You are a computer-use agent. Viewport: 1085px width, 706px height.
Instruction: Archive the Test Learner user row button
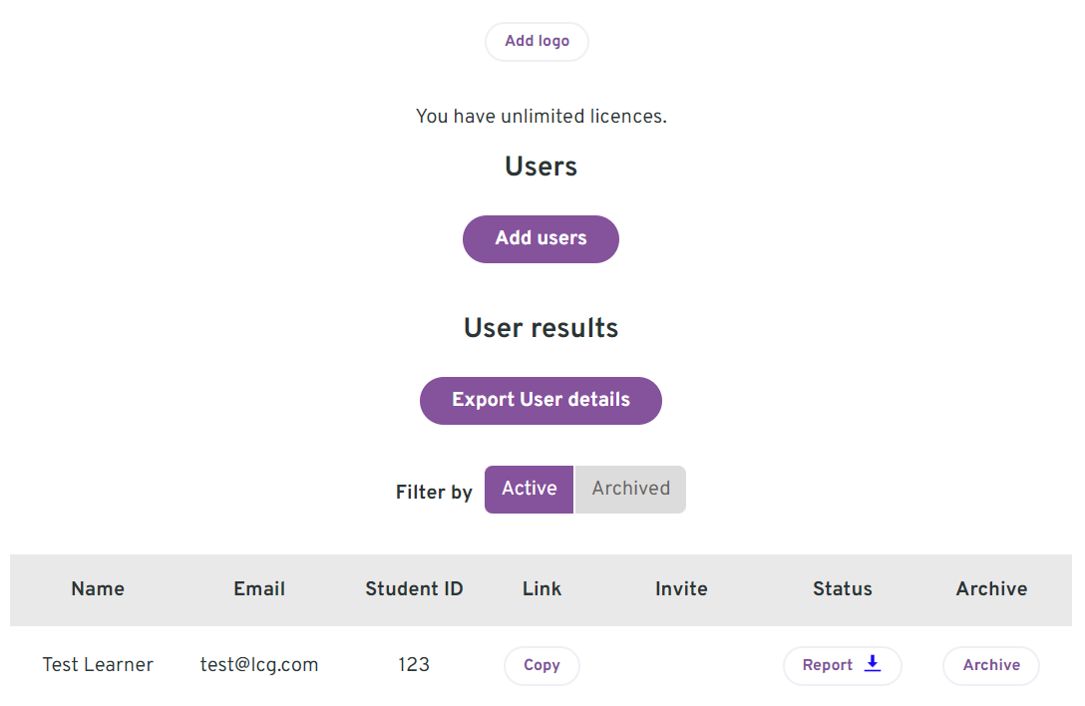click(x=991, y=665)
